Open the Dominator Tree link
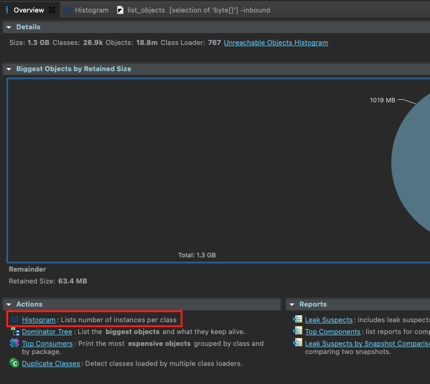 tap(47, 332)
